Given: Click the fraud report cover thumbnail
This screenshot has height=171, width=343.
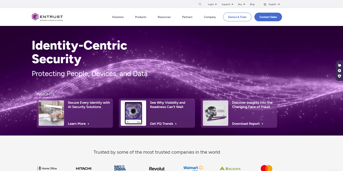Looking at the screenshot, I should pos(216,113).
